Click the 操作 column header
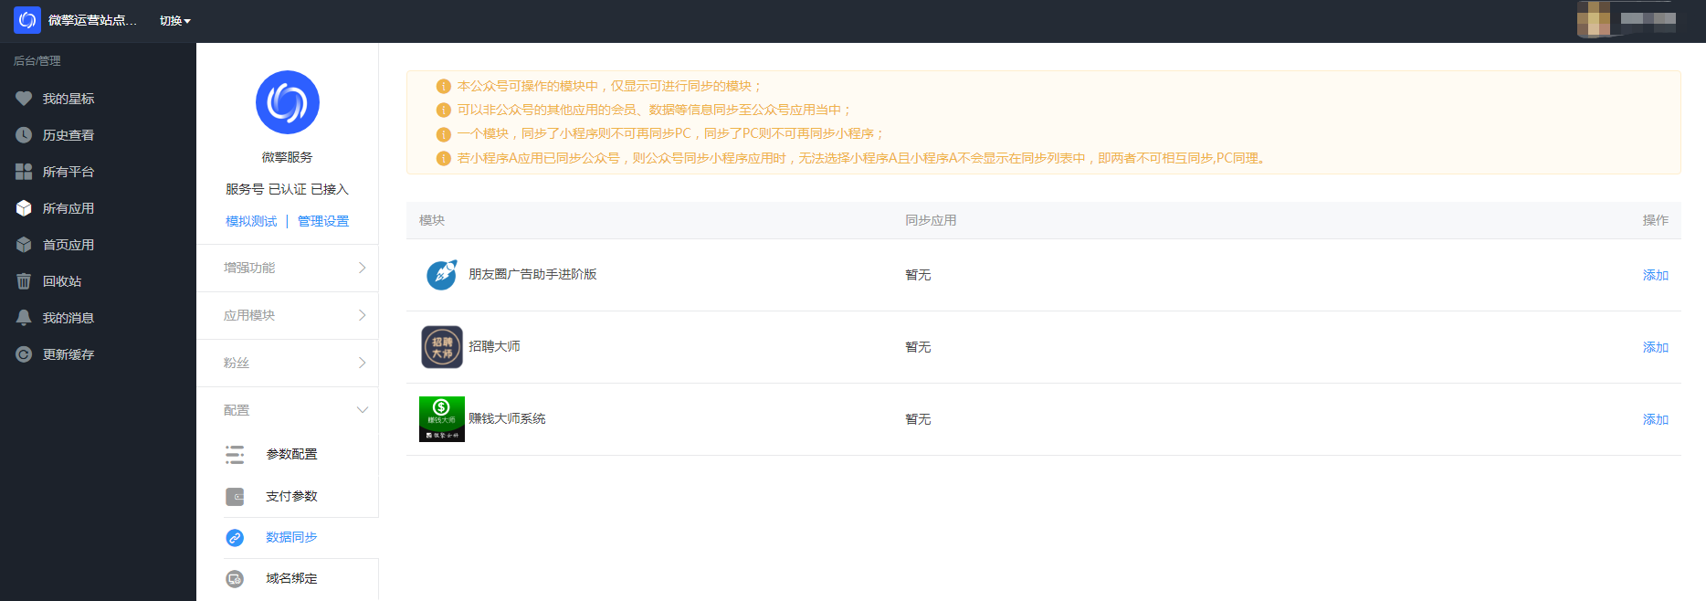The image size is (1706, 601). pos(1655,220)
